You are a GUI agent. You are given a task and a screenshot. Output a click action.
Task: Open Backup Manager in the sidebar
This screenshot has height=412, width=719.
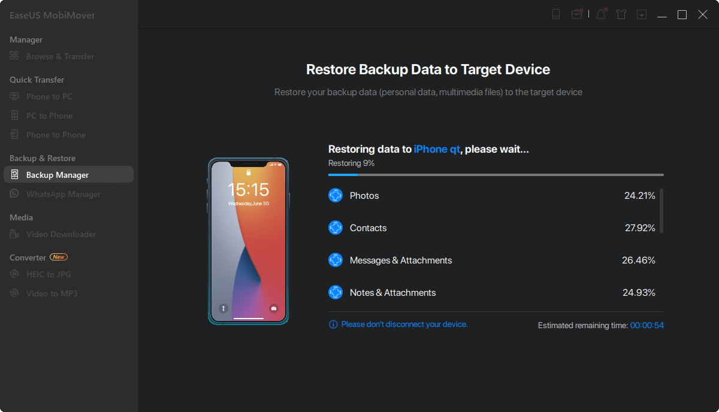coord(58,174)
